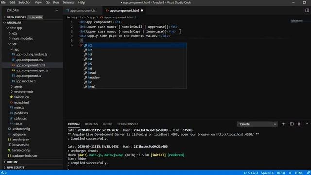The height and width of the screenshot is (175, 311).
Task: Open the Terminal menu
Action: pos(69,2)
